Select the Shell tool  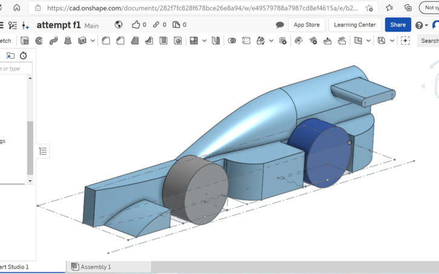click(163, 41)
